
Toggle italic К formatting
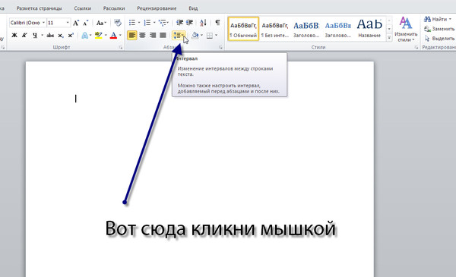click(x=24, y=36)
